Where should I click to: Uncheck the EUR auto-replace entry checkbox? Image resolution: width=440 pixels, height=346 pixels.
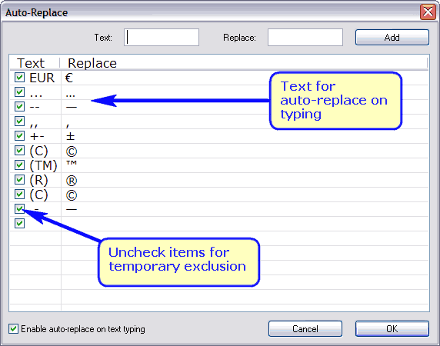pos(19,77)
